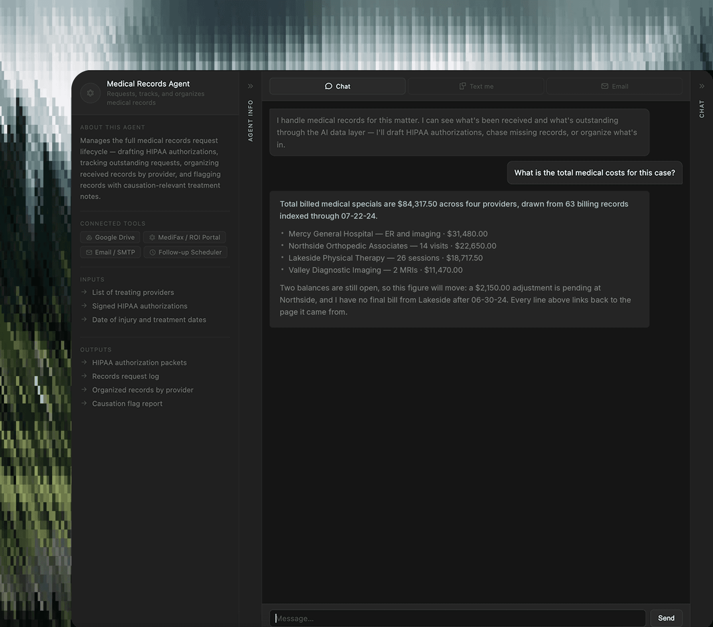713x627 pixels.
Task: Switch to the Email tab
Action: [x=614, y=86]
